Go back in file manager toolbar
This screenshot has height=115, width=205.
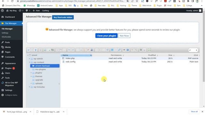point(29,50)
